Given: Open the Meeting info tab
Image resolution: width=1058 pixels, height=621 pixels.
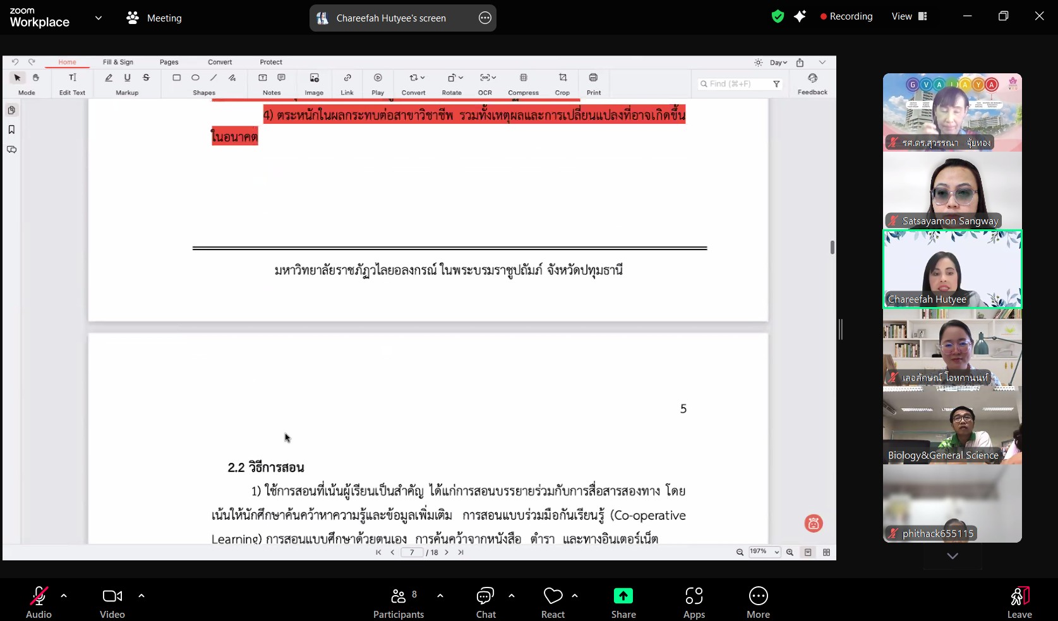Looking at the screenshot, I should (x=155, y=18).
